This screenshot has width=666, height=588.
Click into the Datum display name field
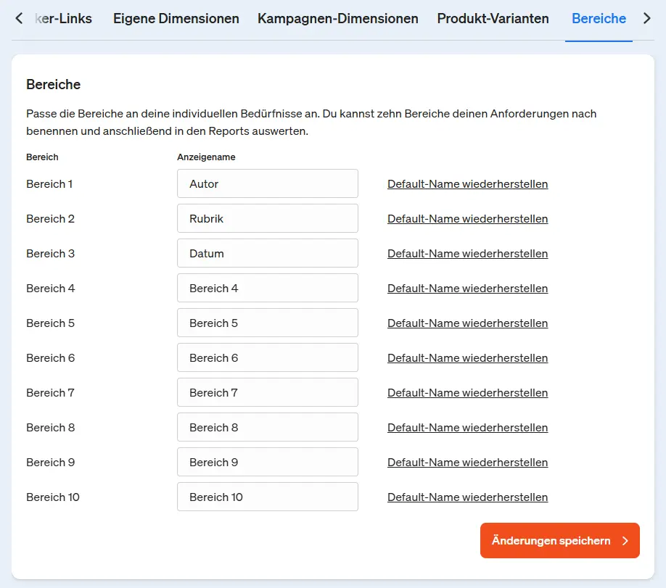267,254
